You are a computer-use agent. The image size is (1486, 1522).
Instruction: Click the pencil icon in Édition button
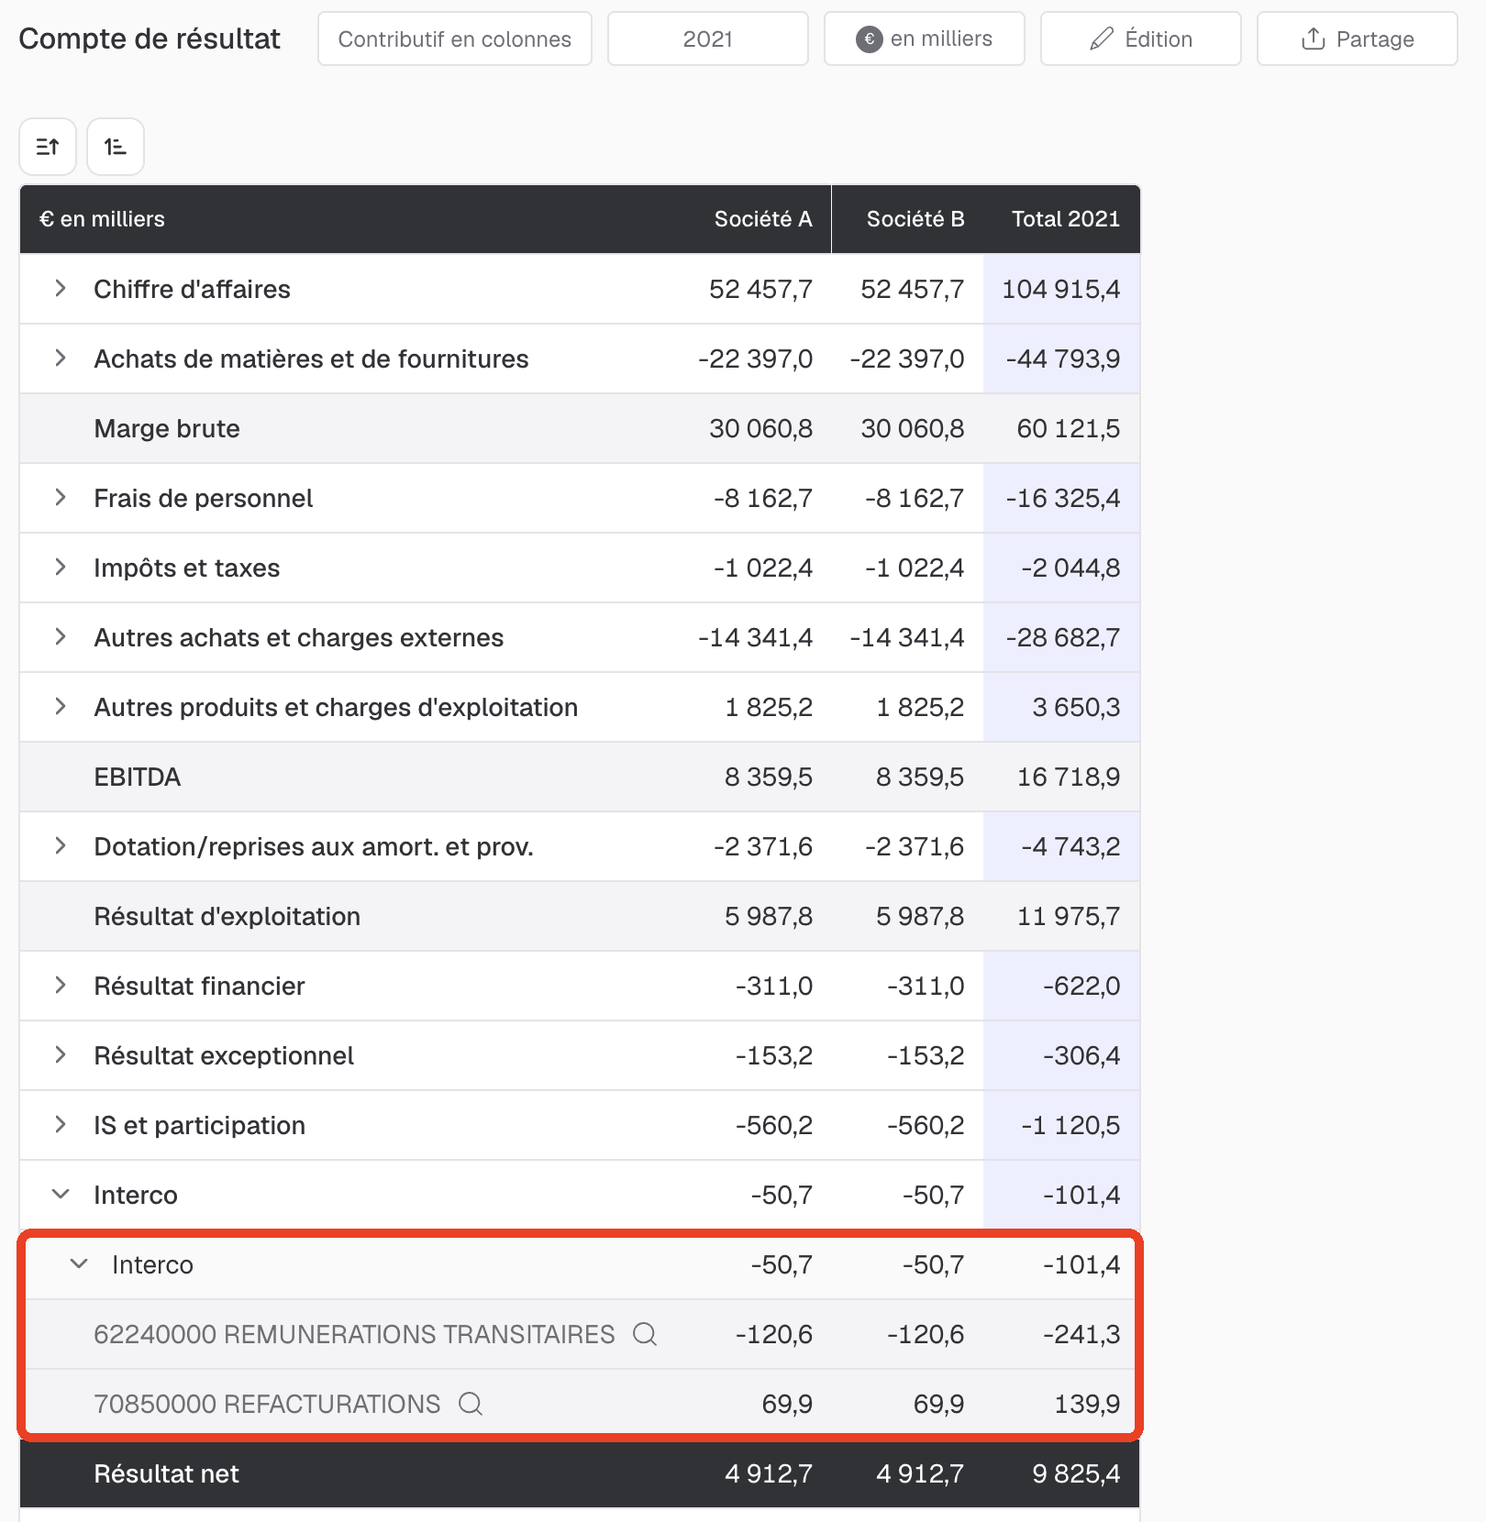click(1102, 39)
